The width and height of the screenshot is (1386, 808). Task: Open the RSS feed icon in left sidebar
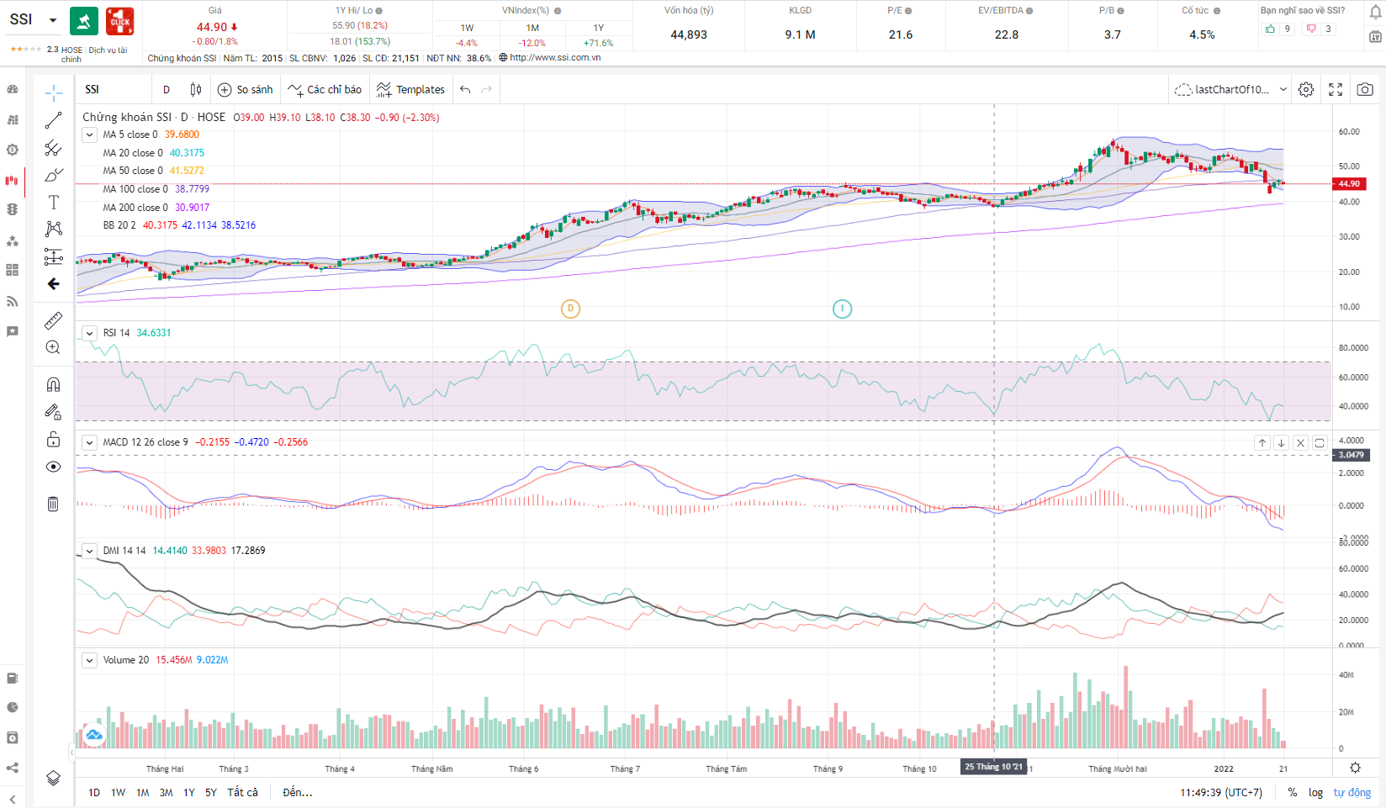(13, 301)
